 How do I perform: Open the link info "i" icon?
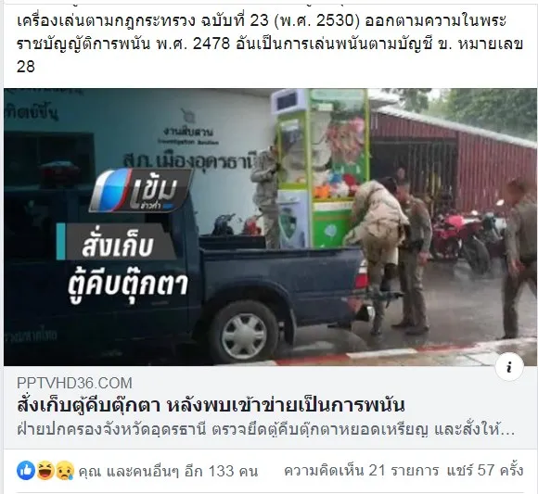509,367
